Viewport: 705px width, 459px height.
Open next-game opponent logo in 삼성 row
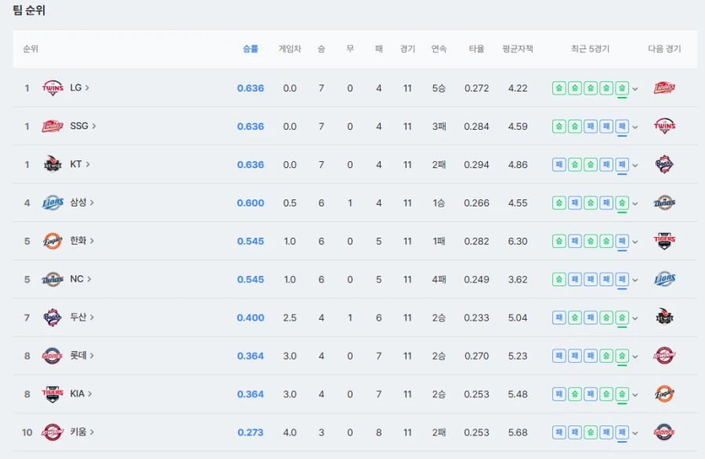click(664, 203)
